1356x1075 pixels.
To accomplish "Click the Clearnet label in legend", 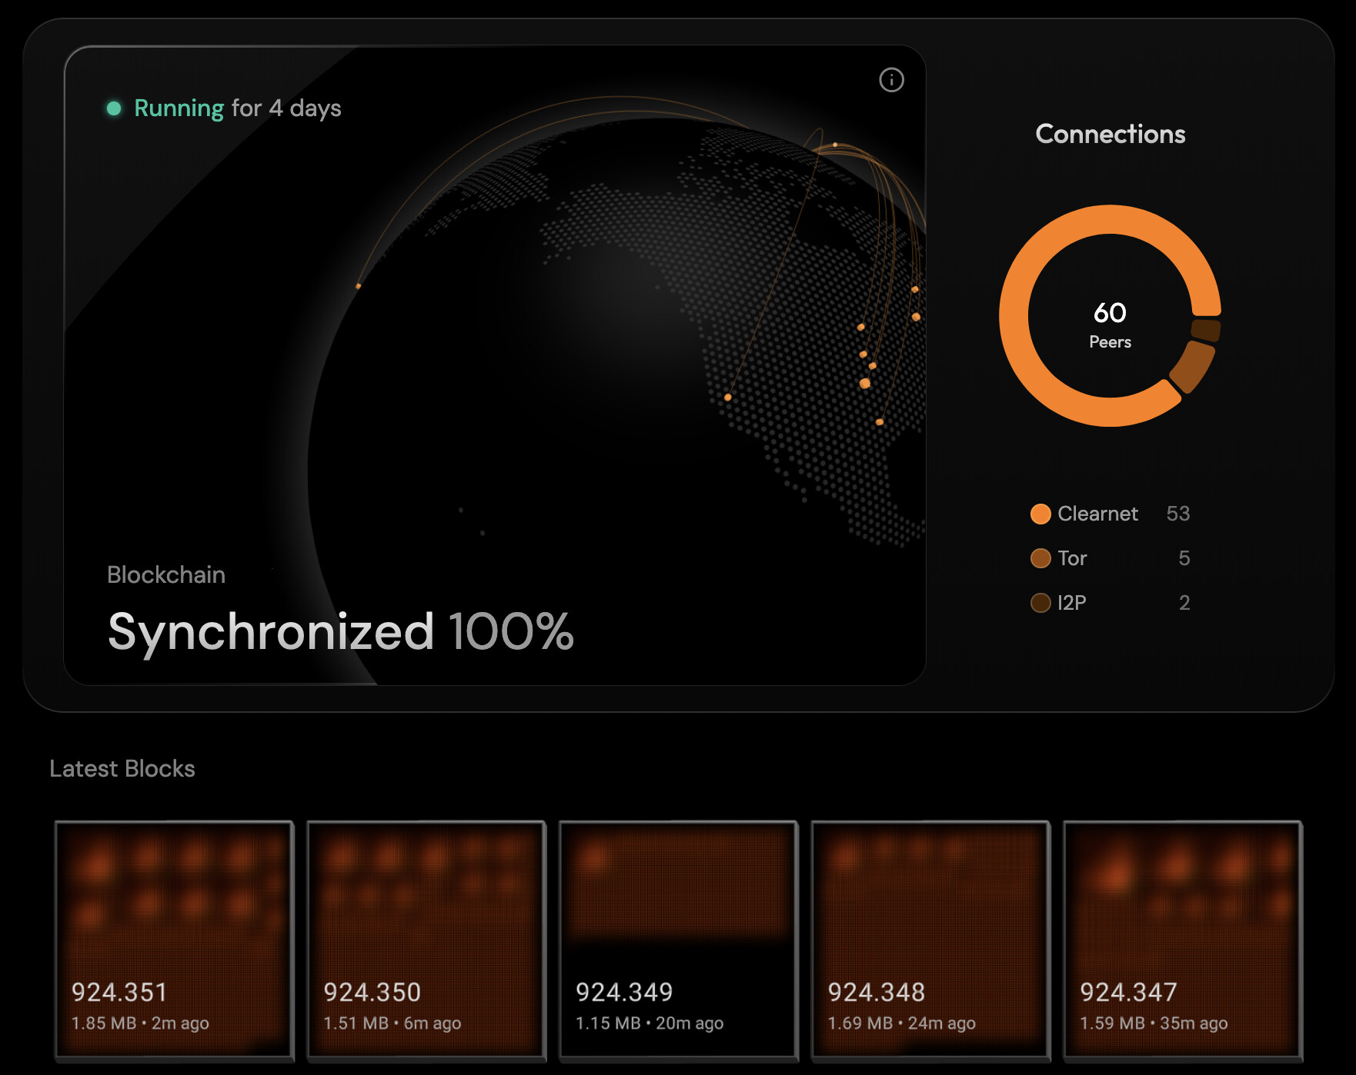I will coord(1097,514).
